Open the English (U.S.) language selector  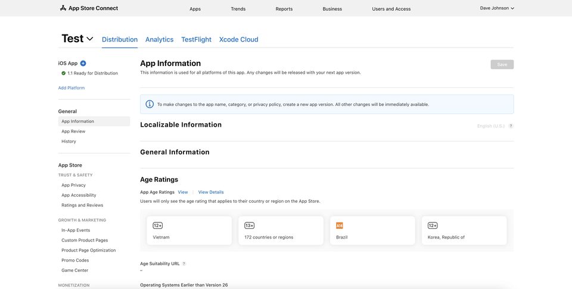coord(490,126)
